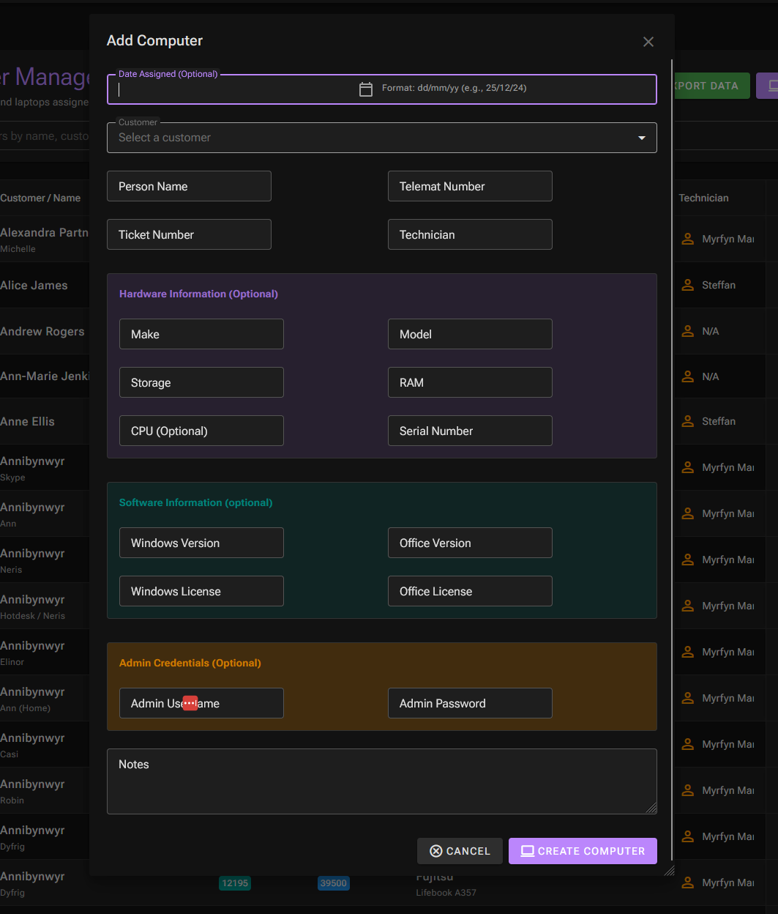Expand the Customer dropdown arrow
This screenshot has height=914, width=778.
(x=641, y=138)
